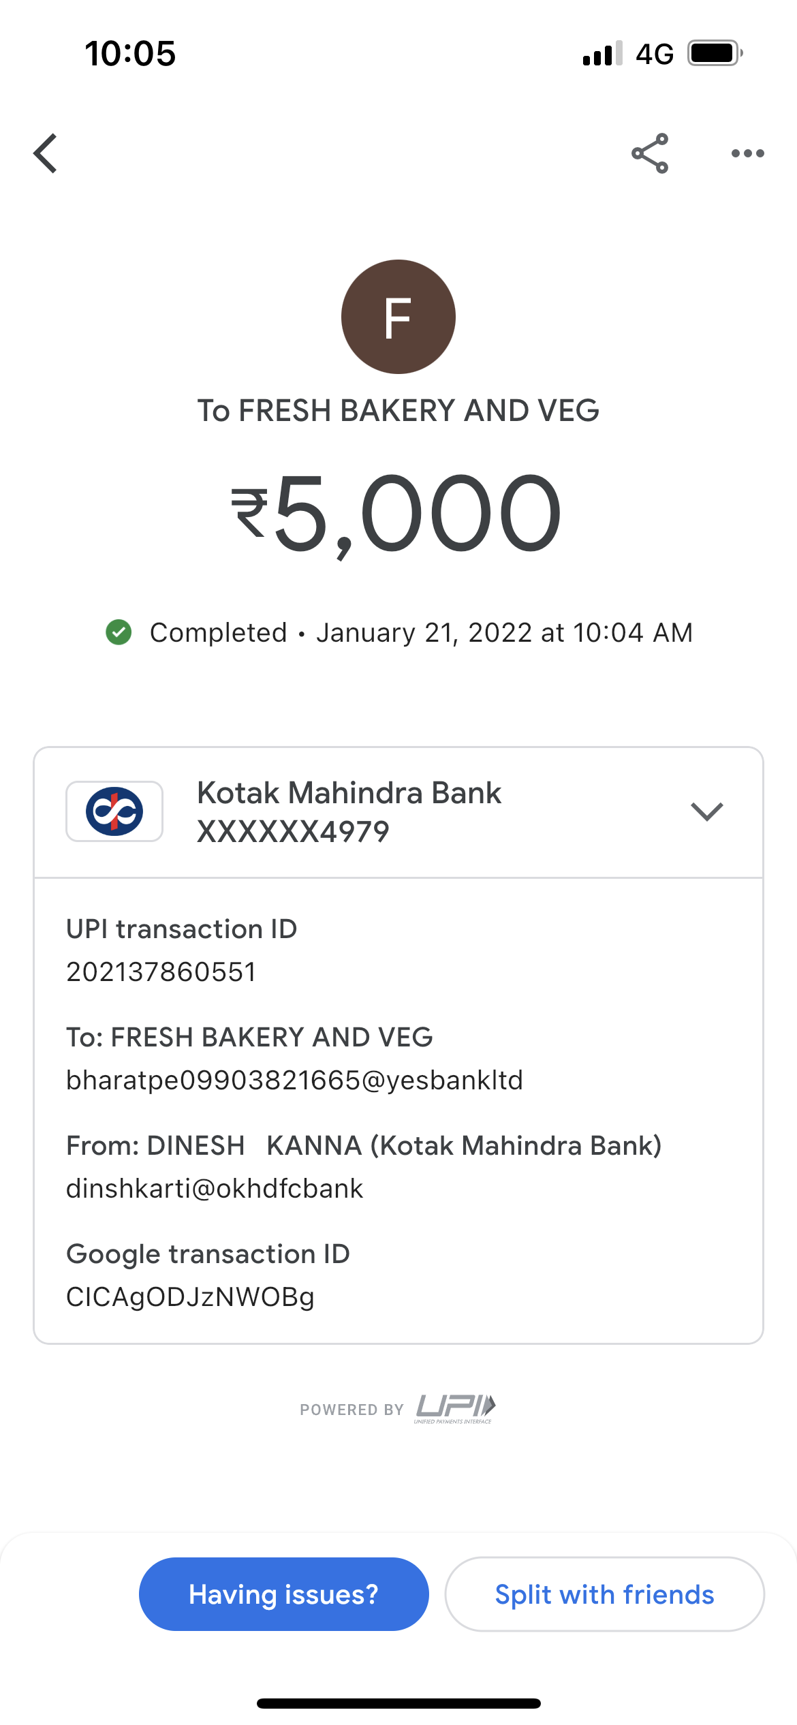Tap the Kotak Mahindra Bank logo

114,811
